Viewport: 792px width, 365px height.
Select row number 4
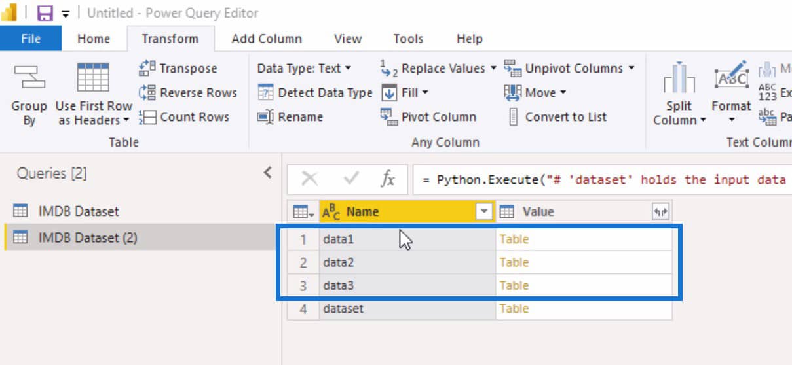tap(303, 308)
